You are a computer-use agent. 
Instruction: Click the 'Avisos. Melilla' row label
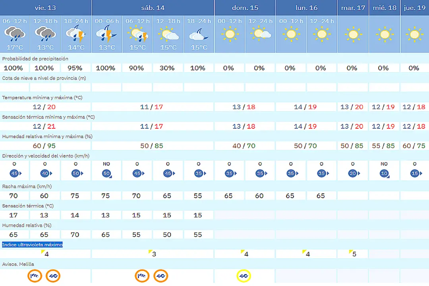pyautogui.click(x=18, y=265)
